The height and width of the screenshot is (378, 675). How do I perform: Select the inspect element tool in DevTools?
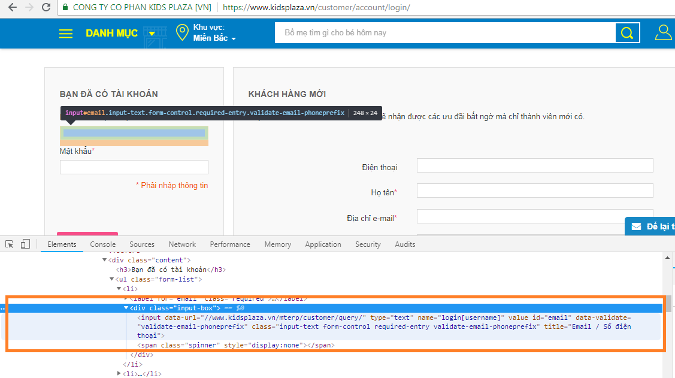[8, 244]
